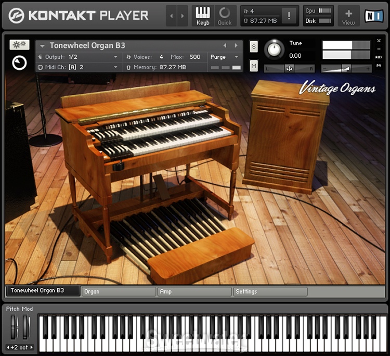Click the exclamation panic button

click(289, 16)
